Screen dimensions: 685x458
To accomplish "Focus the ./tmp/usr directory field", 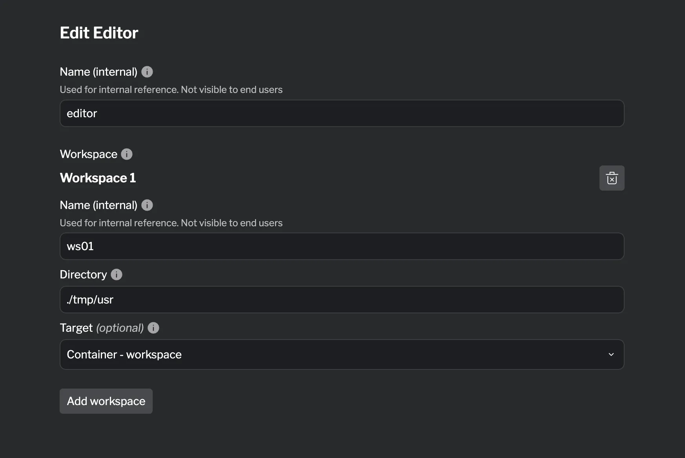I will [341, 300].
